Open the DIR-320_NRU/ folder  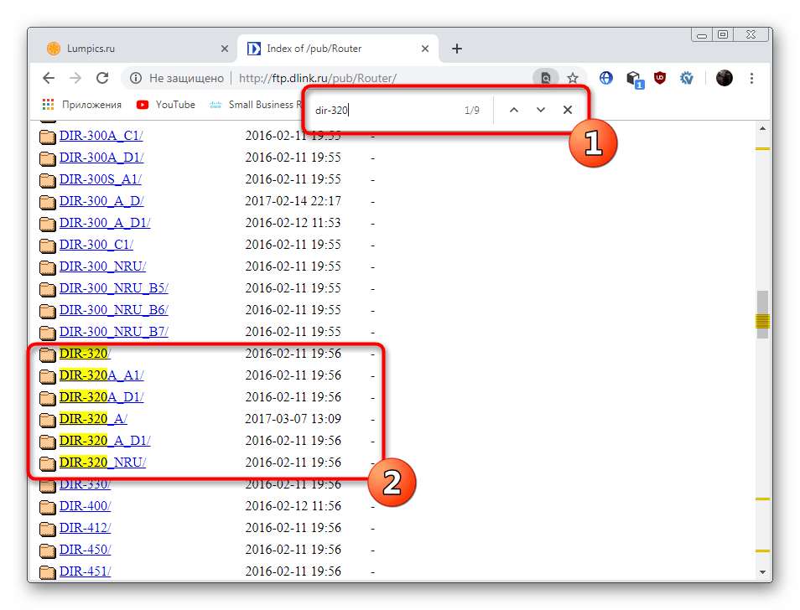(x=102, y=463)
